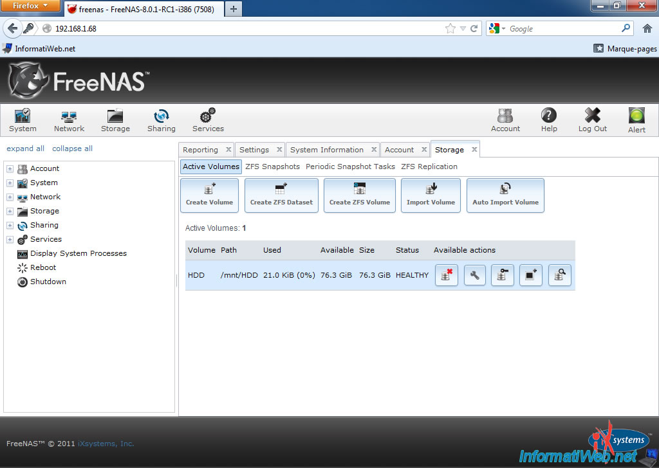Expand the Network tree node
Image resolution: width=659 pixels, height=468 pixels.
(x=10, y=197)
